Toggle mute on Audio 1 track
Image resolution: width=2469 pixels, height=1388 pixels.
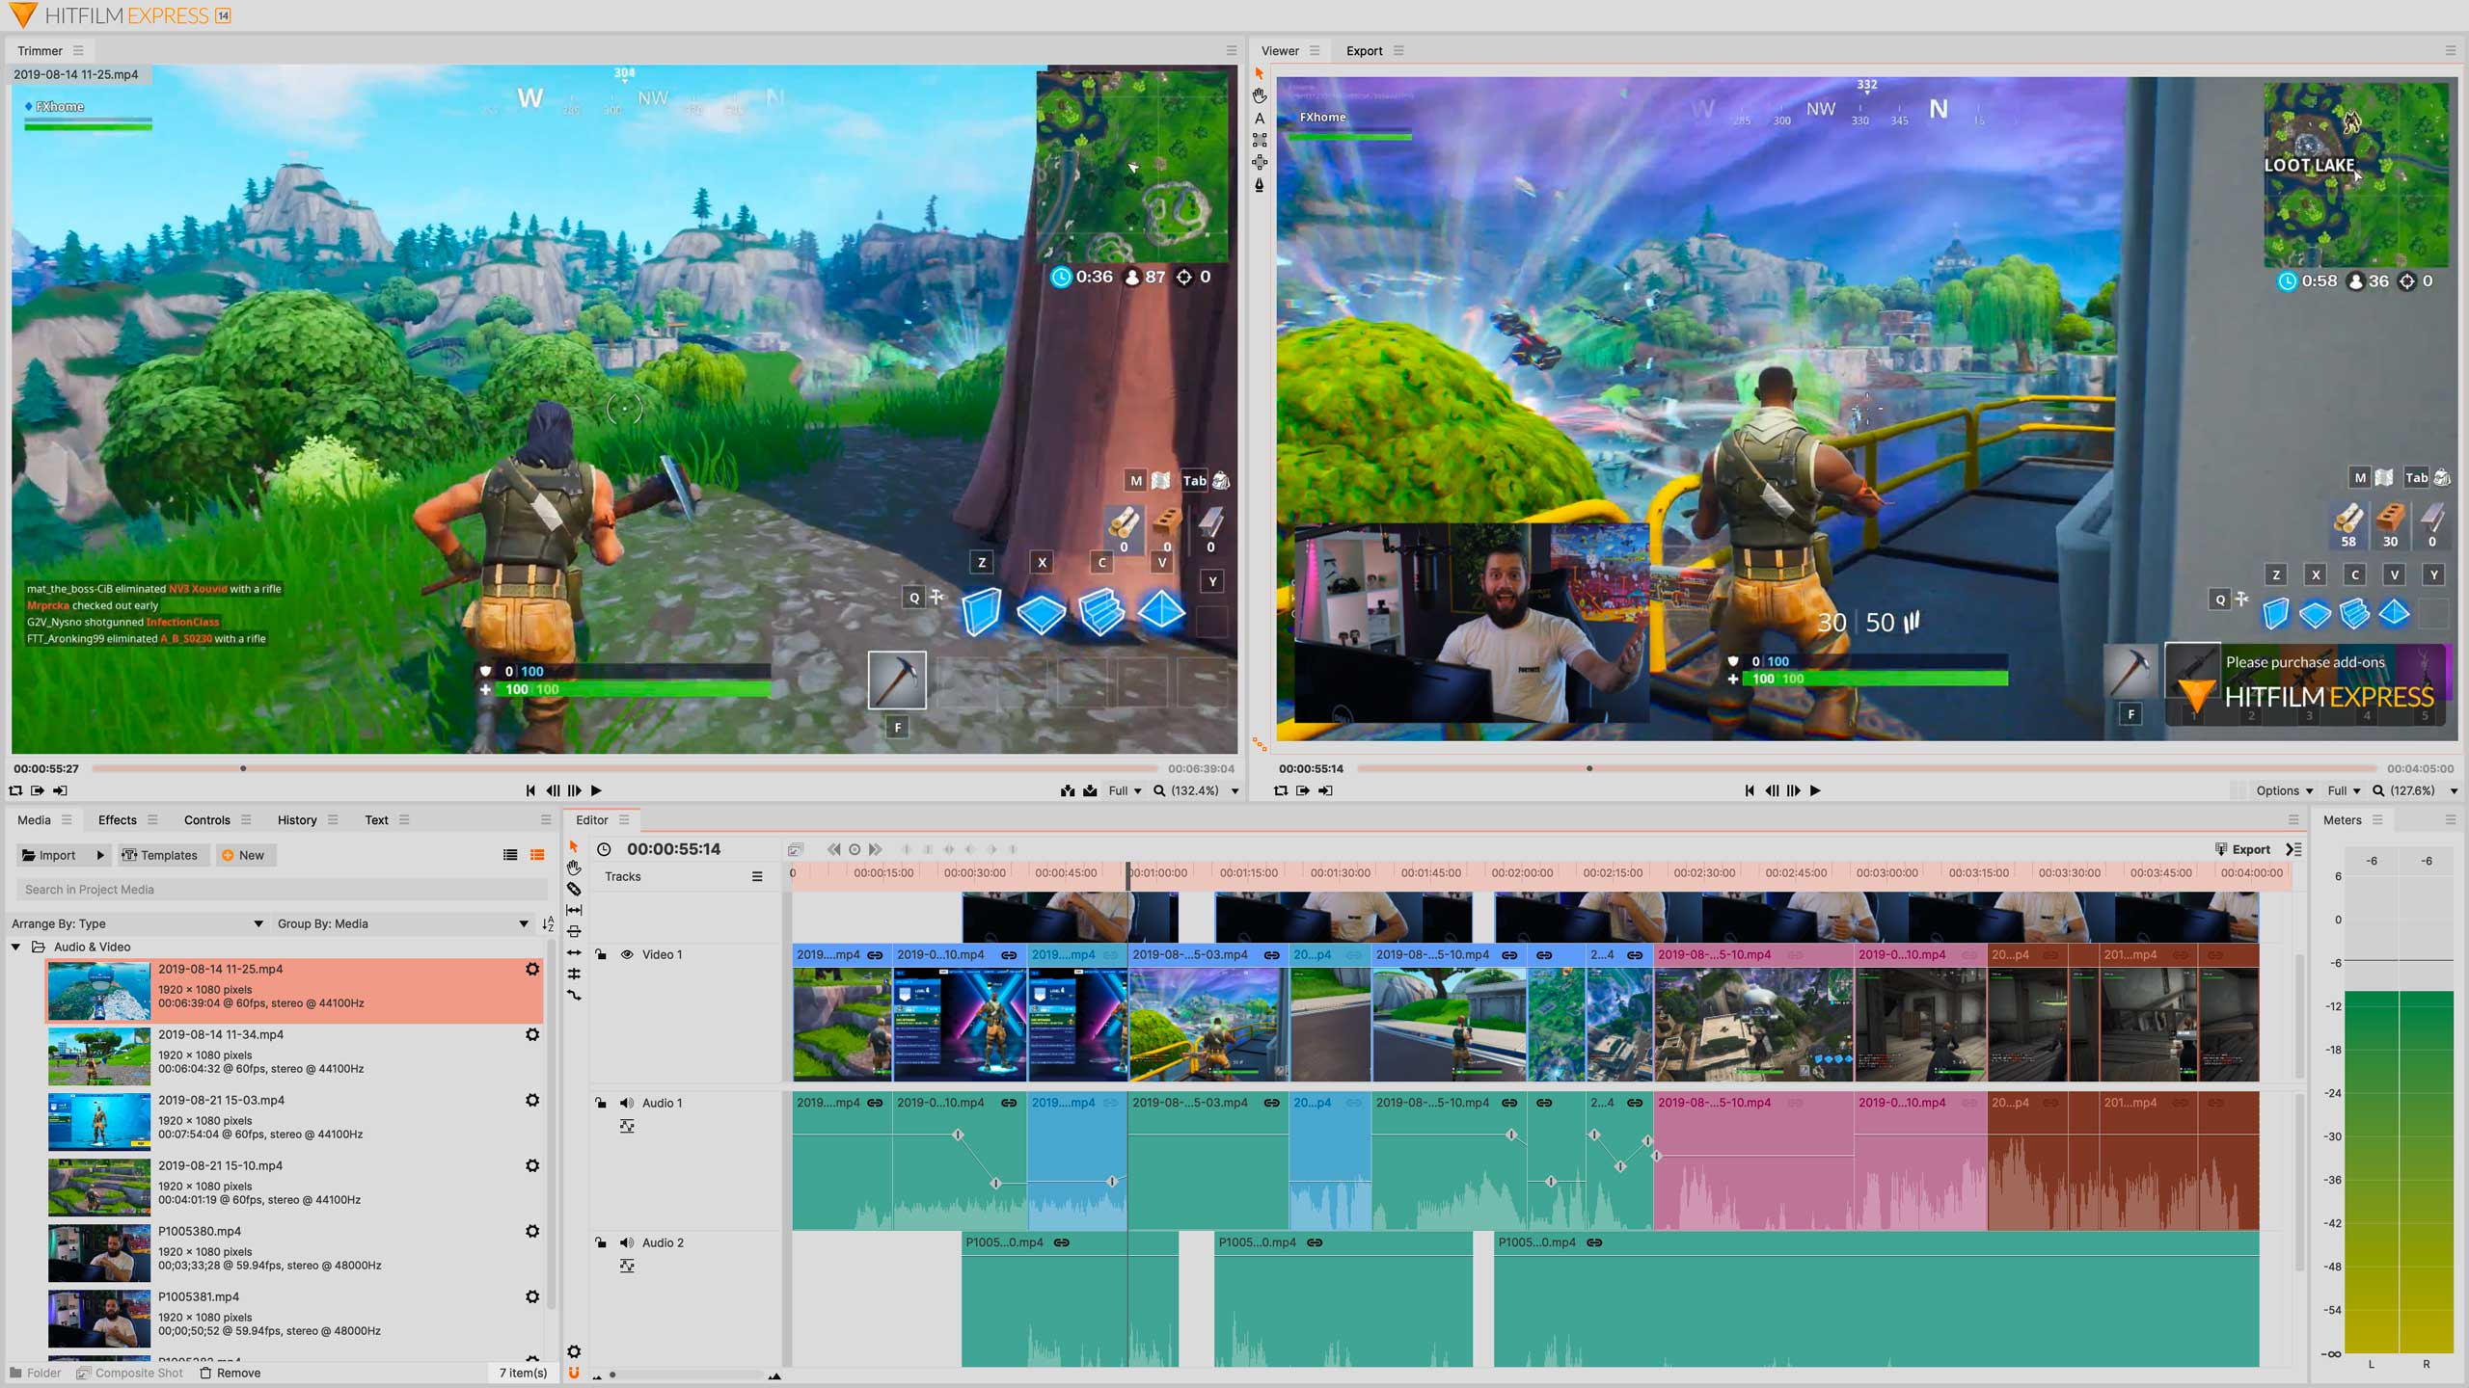tap(628, 1102)
